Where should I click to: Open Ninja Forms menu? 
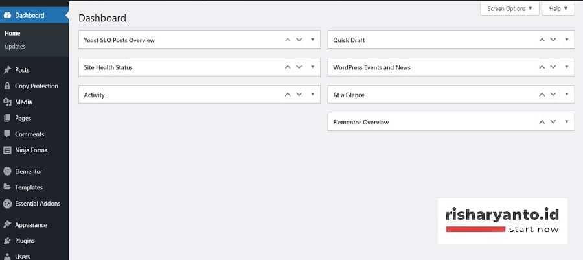tap(34, 150)
